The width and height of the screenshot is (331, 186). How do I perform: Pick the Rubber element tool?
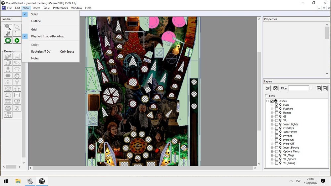click(x=8, y=115)
